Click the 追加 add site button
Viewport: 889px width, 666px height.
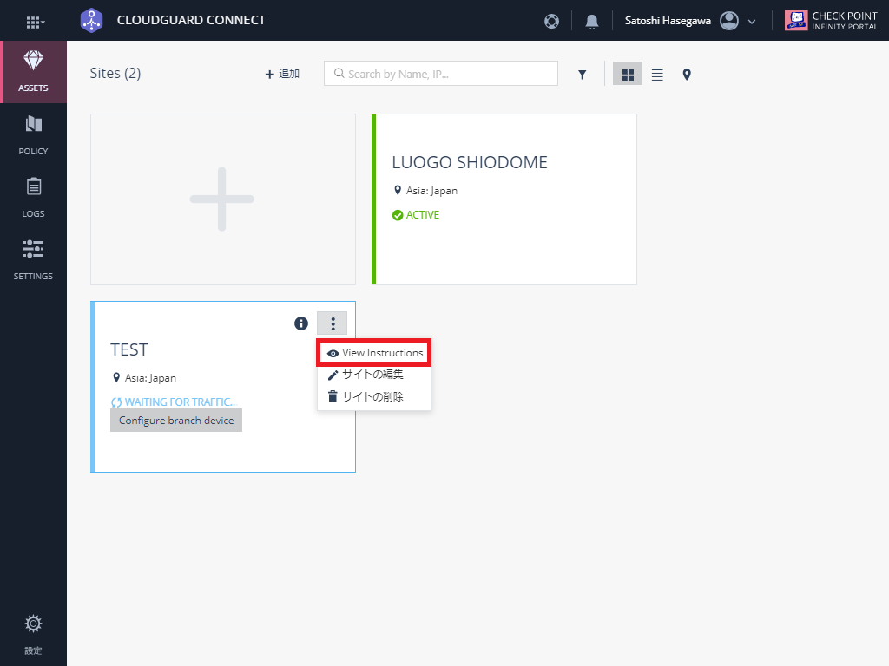[x=282, y=74]
